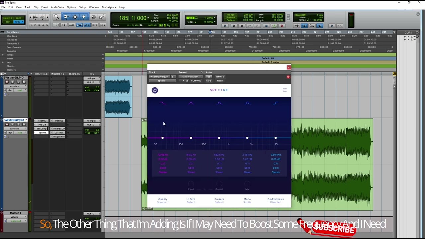Screen dimensions: 425x239
Task: Click Rewind in the transport
Action: 242,26
